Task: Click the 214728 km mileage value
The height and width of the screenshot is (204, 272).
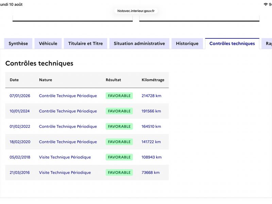Action: pyautogui.click(x=151, y=96)
